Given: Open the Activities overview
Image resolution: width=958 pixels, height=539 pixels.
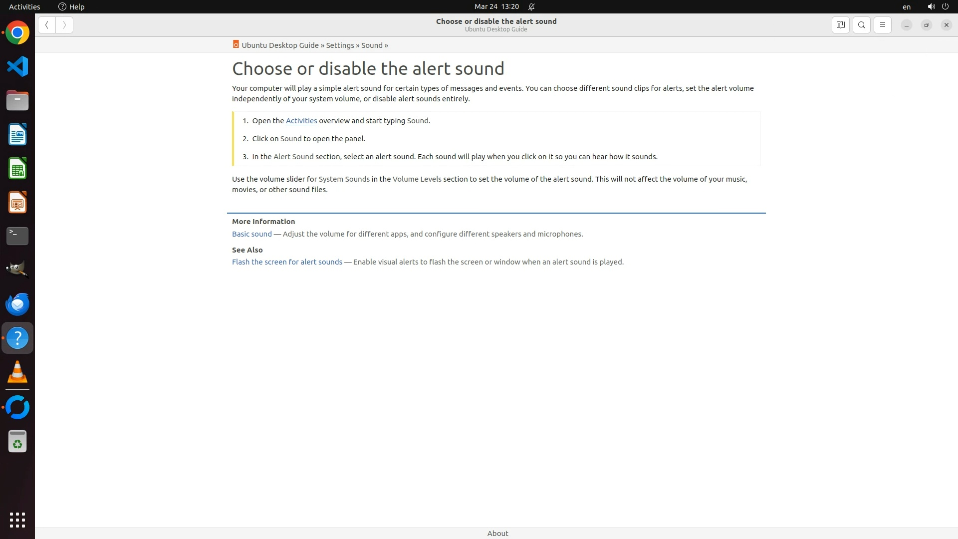Looking at the screenshot, I should point(24,6).
